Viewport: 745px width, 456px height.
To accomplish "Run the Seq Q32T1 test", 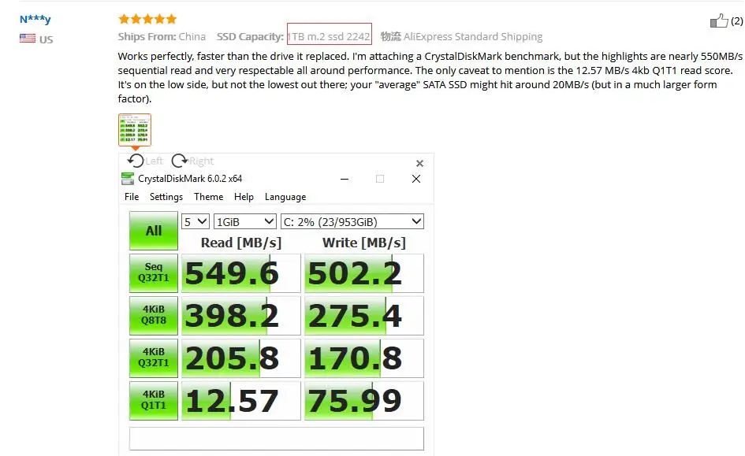I will pyautogui.click(x=154, y=272).
